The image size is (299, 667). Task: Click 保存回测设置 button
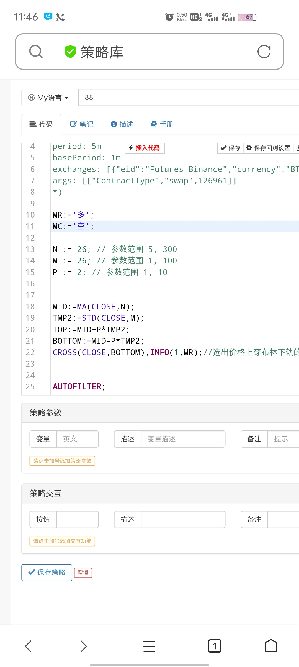[268, 148]
